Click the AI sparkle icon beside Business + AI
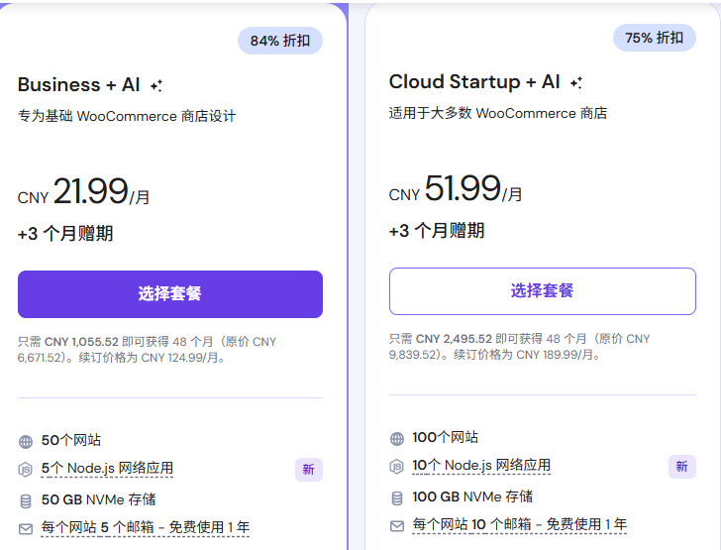721x550 pixels. point(156,85)
